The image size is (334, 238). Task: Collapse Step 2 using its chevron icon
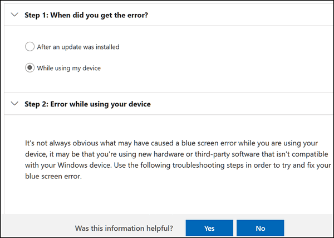click(14, 104)
